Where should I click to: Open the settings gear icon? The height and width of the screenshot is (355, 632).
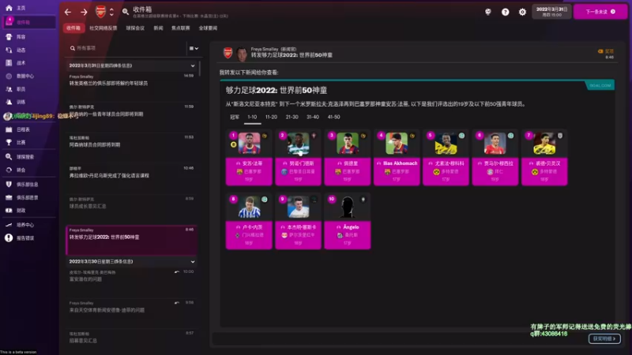click(x=522, y=12)
